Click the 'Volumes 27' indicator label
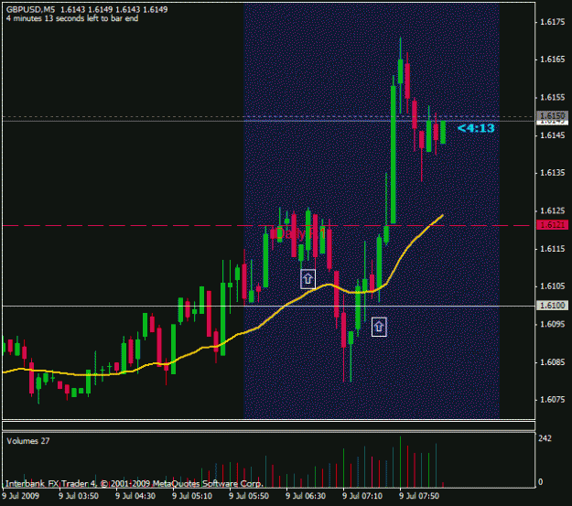The height and width of the screenshot is (506, 572). click(28, 441)
